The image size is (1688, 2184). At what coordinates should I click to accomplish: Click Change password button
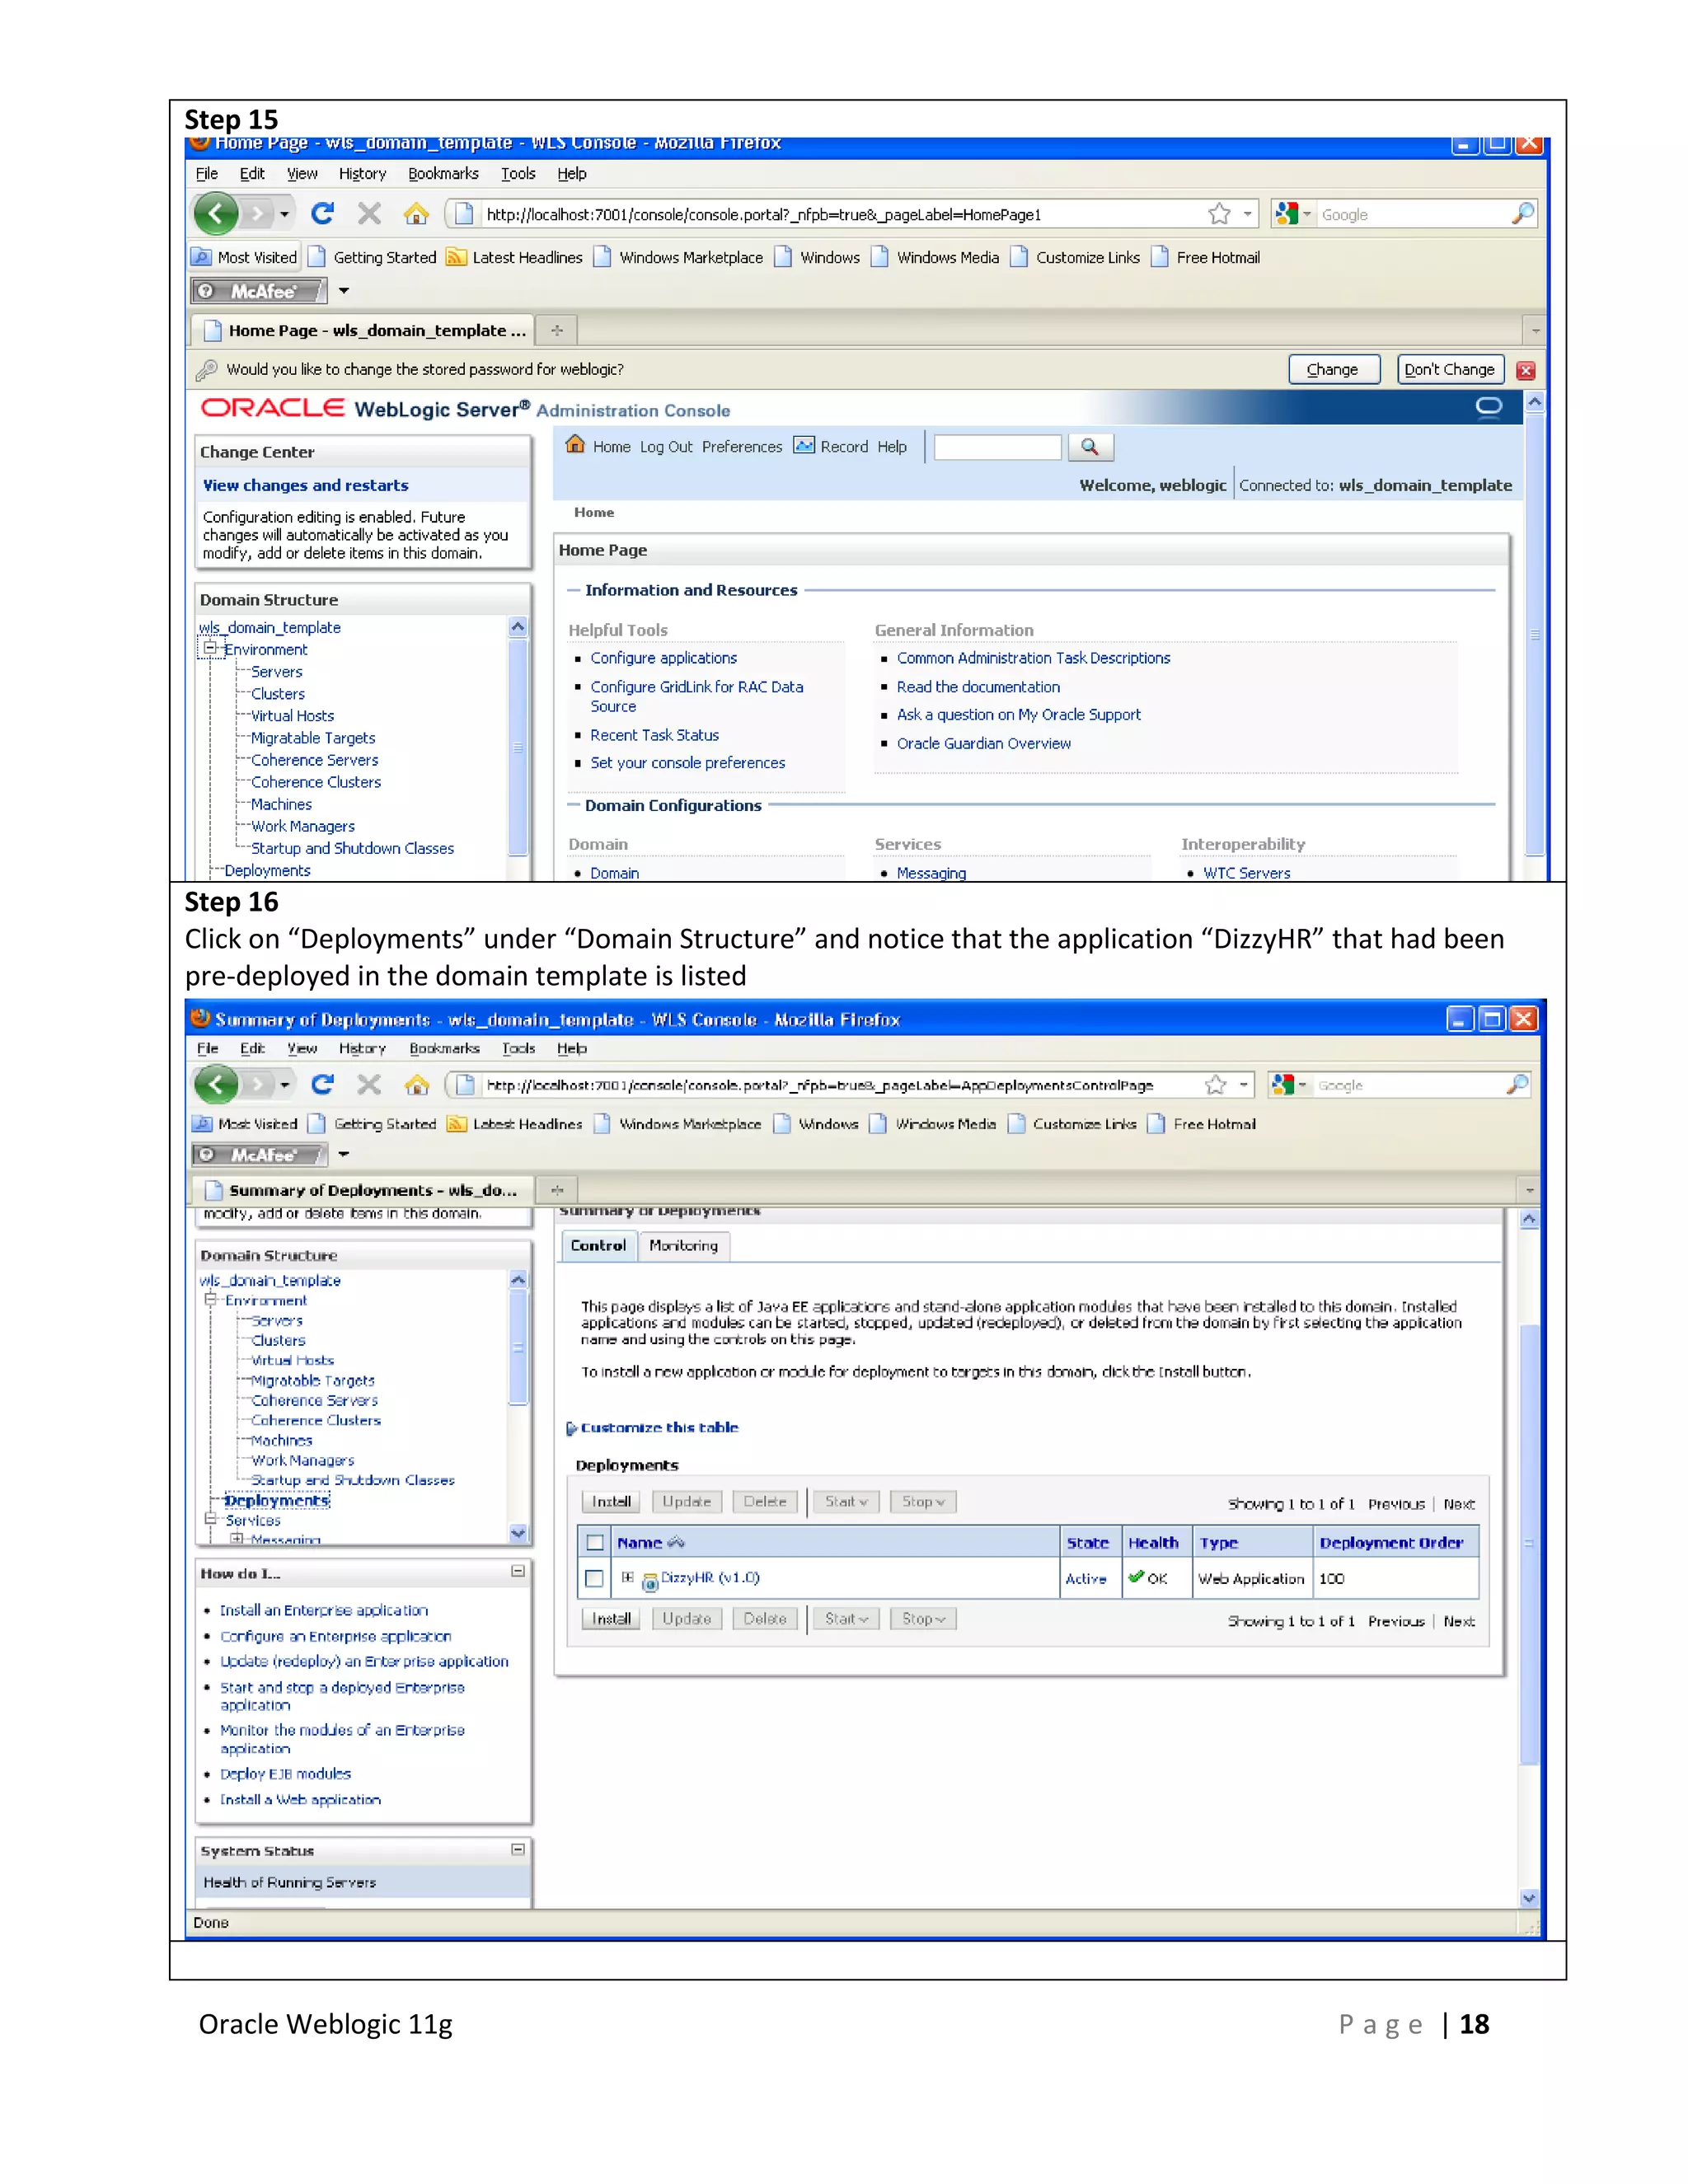pos(1333,369)
